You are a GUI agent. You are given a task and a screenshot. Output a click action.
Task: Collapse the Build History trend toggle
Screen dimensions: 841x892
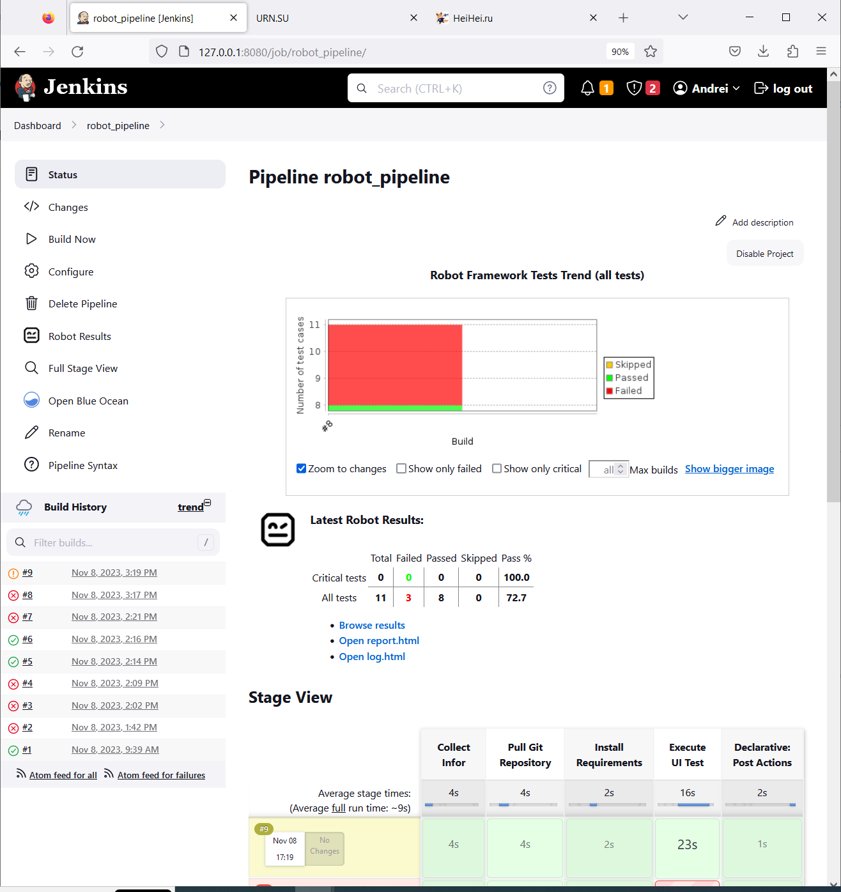[x=207, y=503]
